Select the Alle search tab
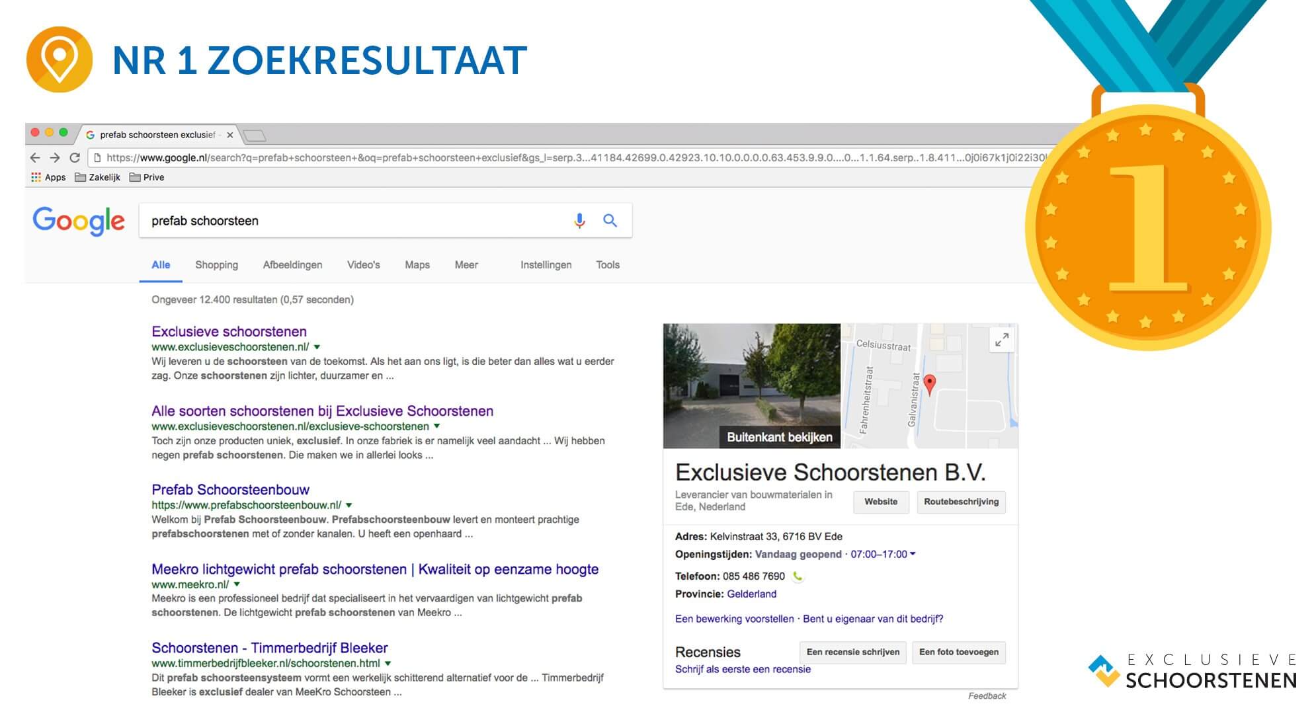1316x708 pixels. coord(161,265)
